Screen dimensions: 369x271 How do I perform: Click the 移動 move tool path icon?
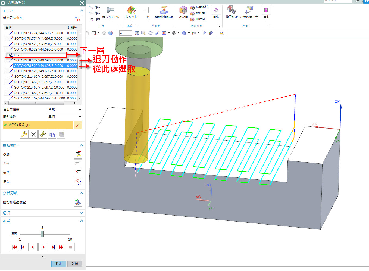pos(78,154)
